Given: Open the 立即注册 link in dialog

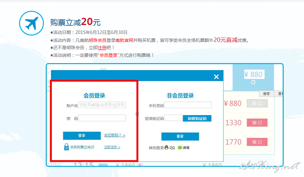Looking at the screenshot, I should [x=112, y=147].
